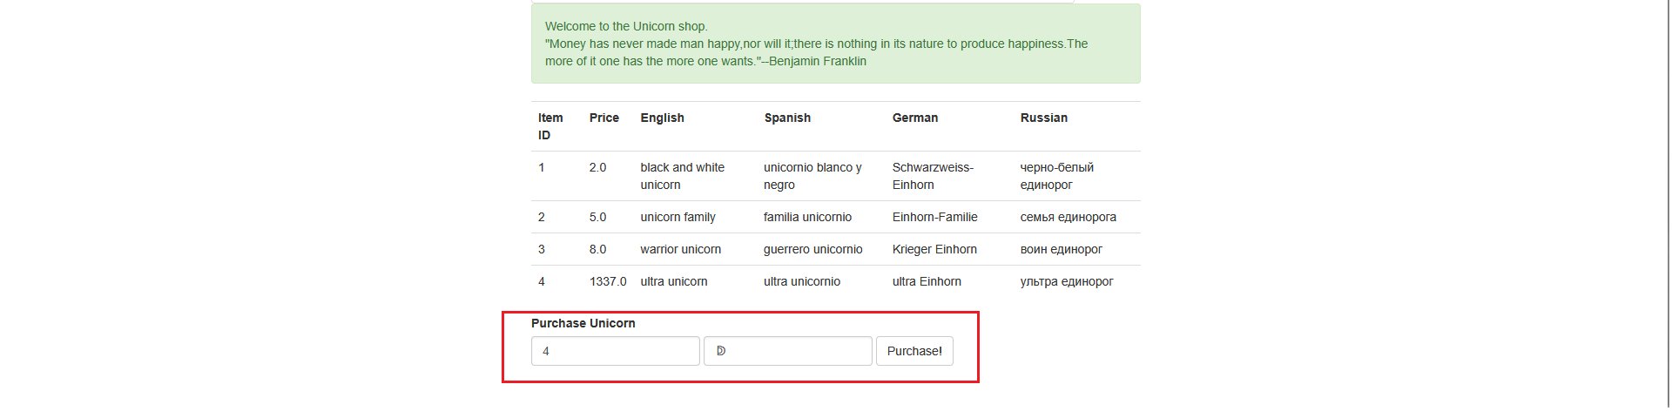Select the English column header
This screenshot has height=418, width=1672.
pyautogui.click(x=662, y=118)
